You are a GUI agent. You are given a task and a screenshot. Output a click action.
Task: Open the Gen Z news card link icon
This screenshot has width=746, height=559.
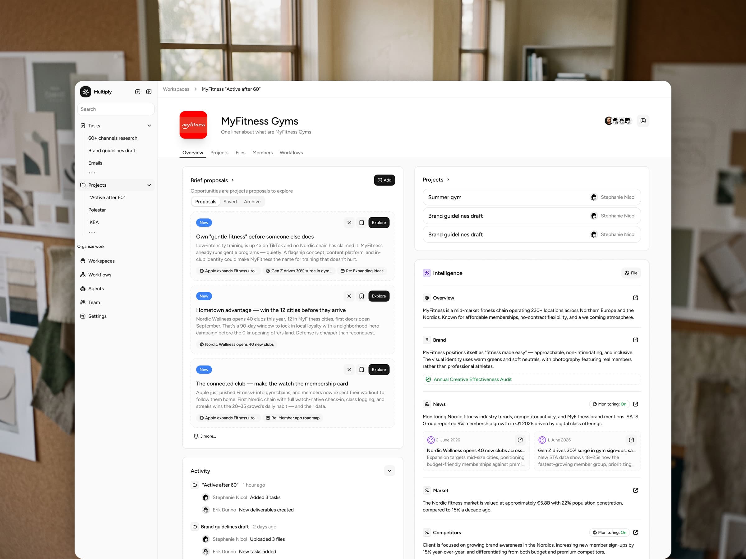(631, 440)
